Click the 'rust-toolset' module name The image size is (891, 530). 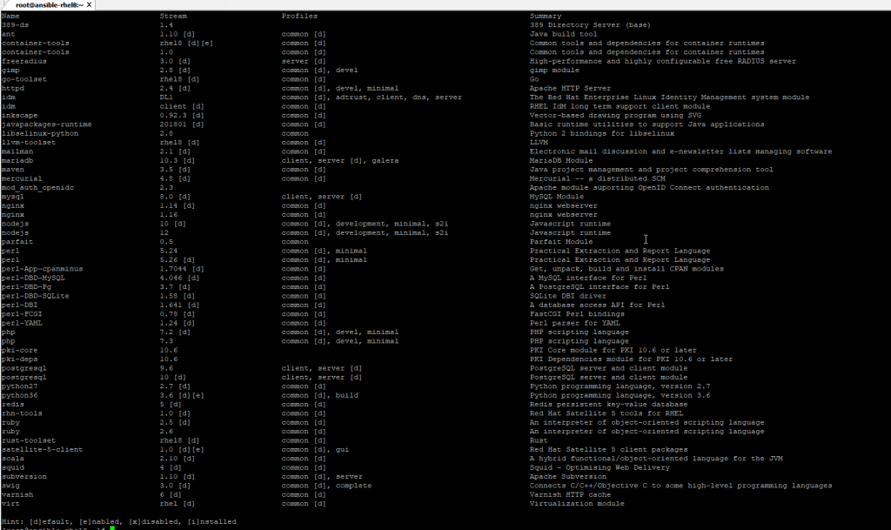click(x=29, y=441)
